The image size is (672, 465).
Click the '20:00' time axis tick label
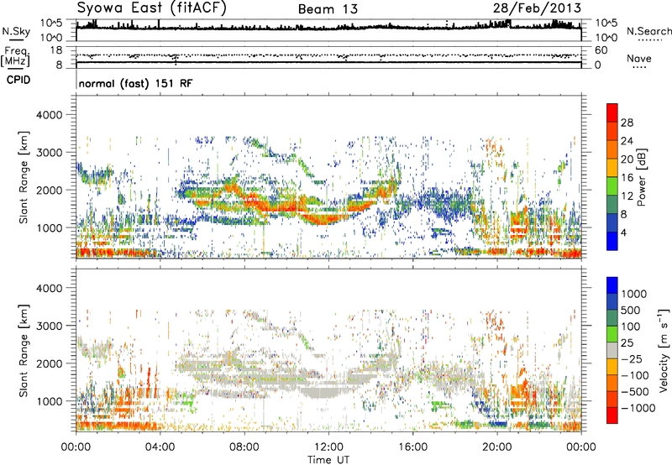tap(496, 447)
